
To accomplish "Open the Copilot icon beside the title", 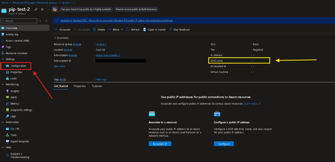I will point(55,9).
